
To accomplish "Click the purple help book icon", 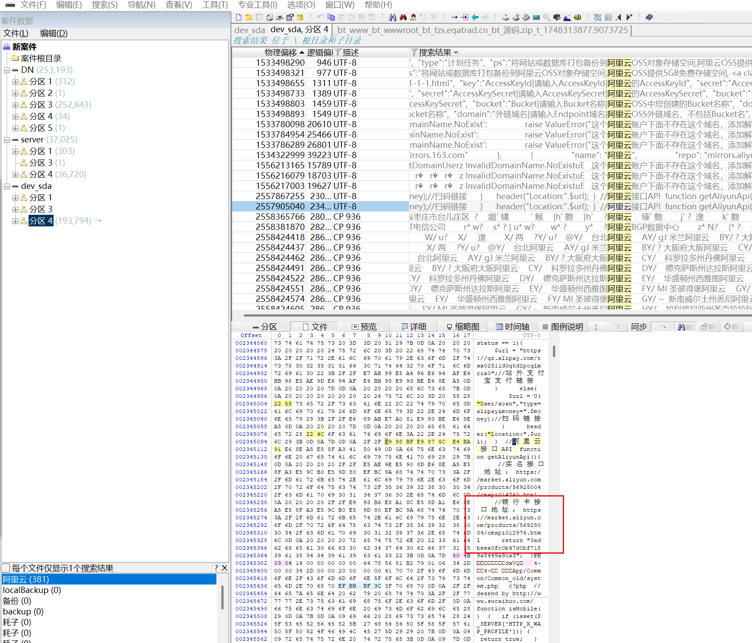I will pyautogui.click(x=649, y=17).
